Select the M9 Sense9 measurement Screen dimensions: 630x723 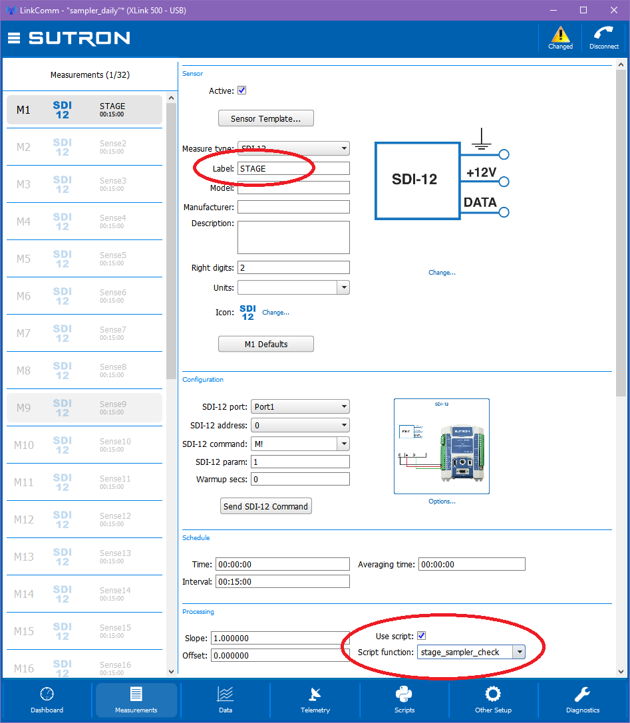point(84,408)
